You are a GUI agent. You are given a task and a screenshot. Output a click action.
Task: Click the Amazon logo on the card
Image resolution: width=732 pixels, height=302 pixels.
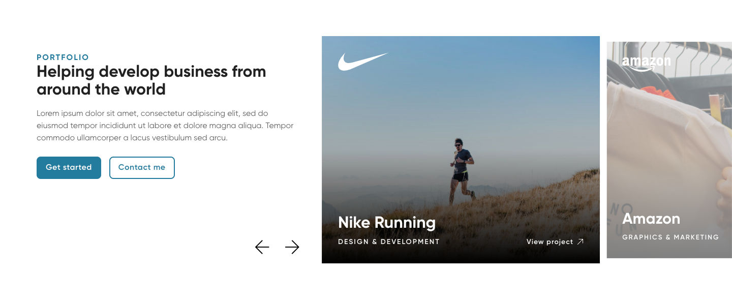pos(646,63)
